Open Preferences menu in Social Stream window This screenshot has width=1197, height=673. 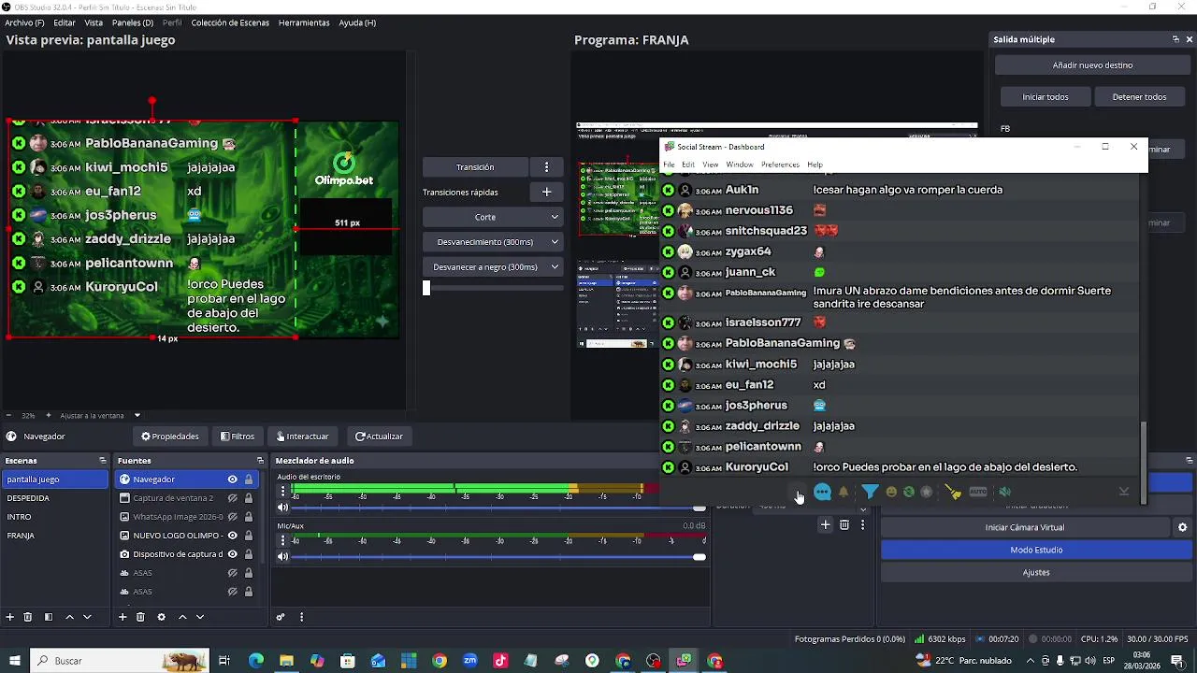pos(780,165)
